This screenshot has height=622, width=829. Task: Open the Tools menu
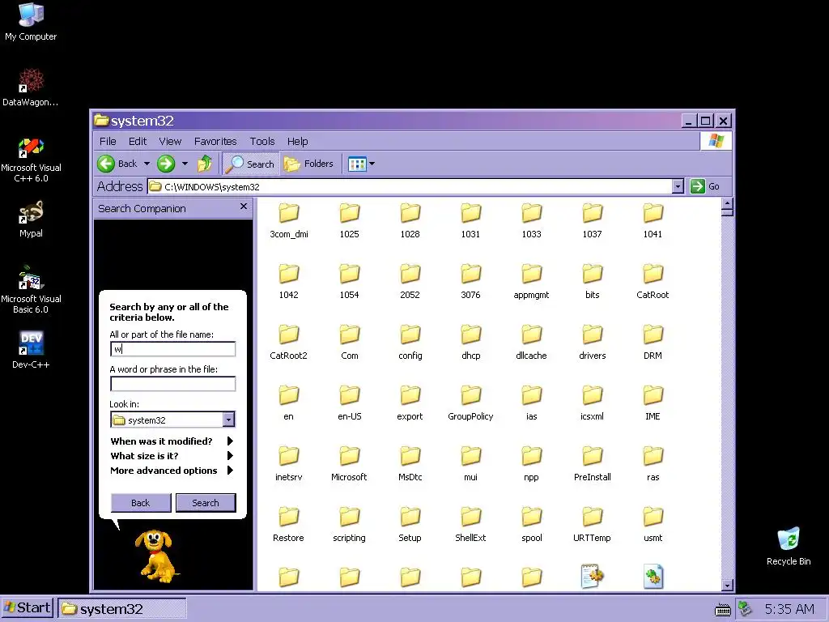(x=262, y=141)
